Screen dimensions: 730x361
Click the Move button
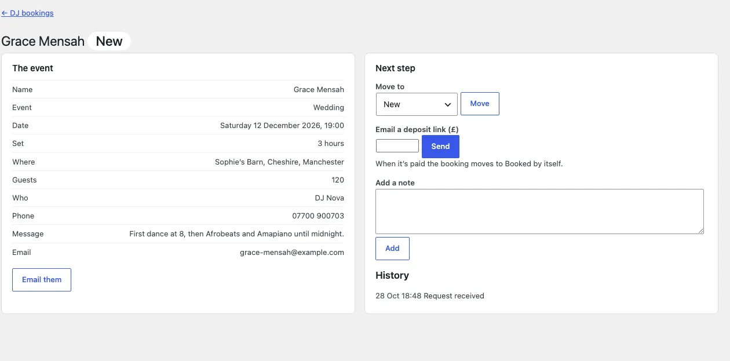(x=480, y=104)
